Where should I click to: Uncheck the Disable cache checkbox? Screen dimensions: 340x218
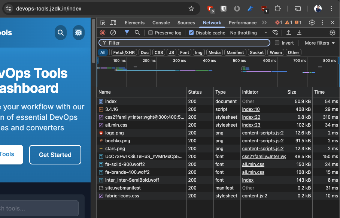click(x=191, y=33)
